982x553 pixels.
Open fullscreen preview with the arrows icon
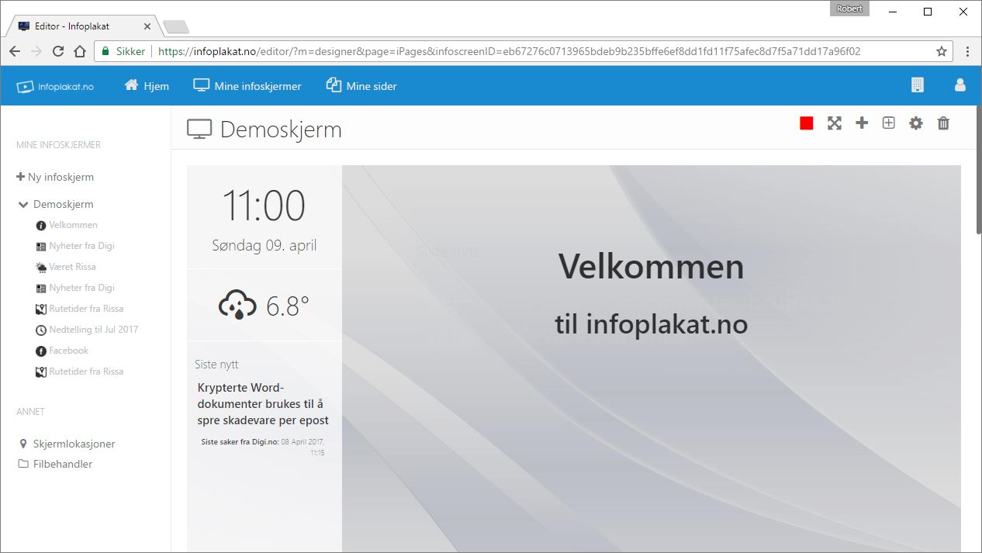point(835,123)
